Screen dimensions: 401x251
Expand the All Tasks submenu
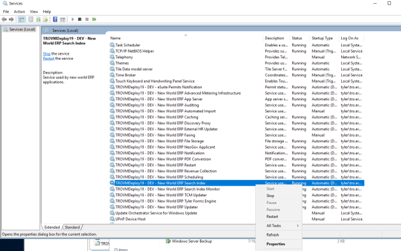[x=279, y=226]
